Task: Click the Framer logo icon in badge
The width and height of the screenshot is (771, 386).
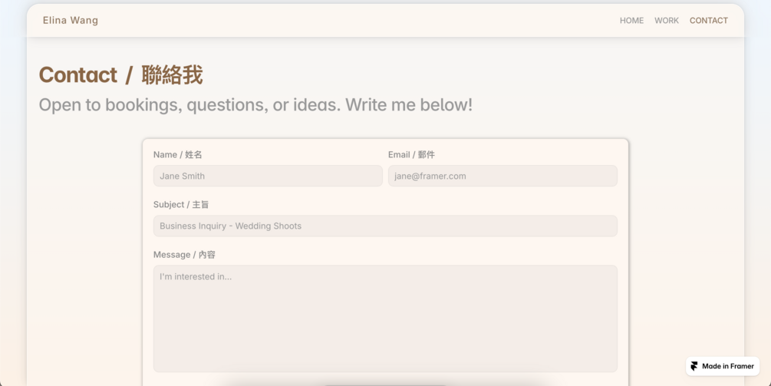Action: click(x=694, y=366)
